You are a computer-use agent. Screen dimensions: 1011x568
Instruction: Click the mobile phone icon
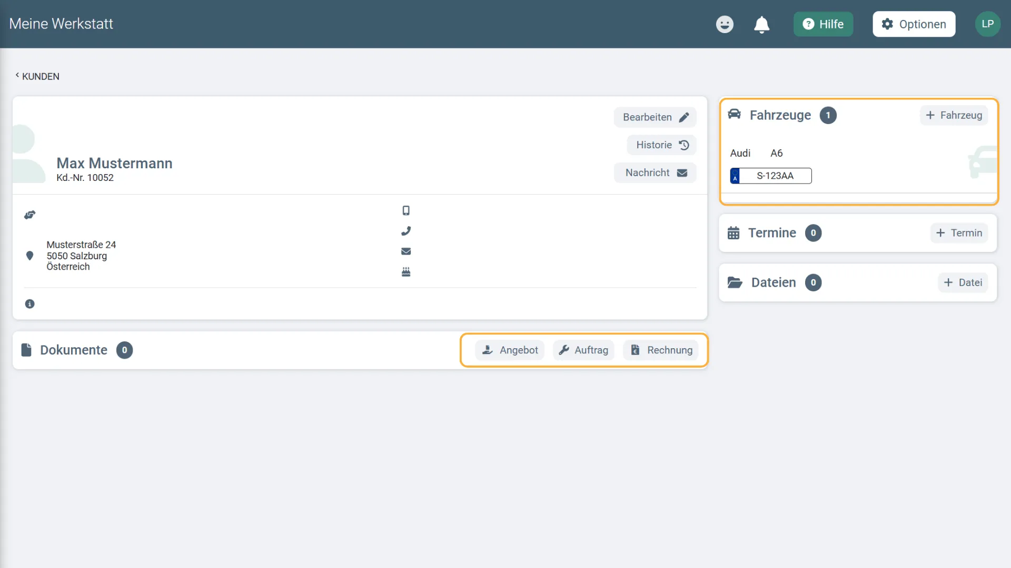click(x=406, y=211)
